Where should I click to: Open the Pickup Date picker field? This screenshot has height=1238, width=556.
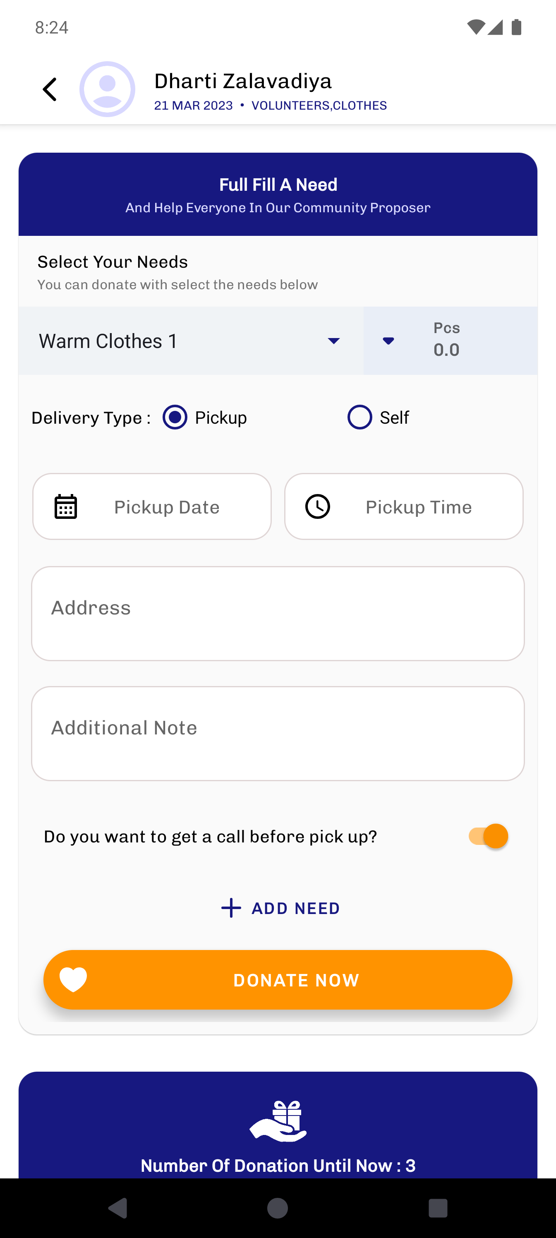click(152, 506)
